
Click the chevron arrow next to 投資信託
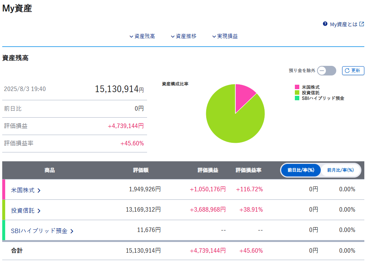[x=39, y=211]
